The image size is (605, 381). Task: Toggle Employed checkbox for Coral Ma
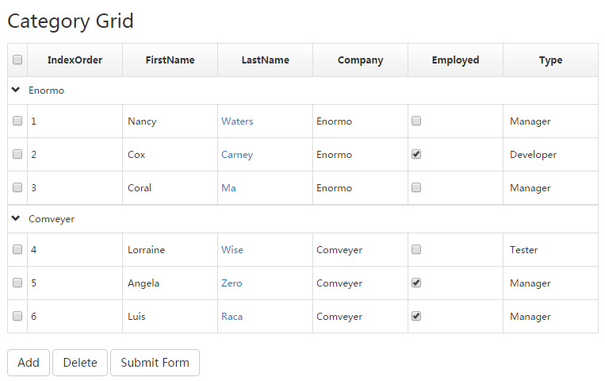416,188
